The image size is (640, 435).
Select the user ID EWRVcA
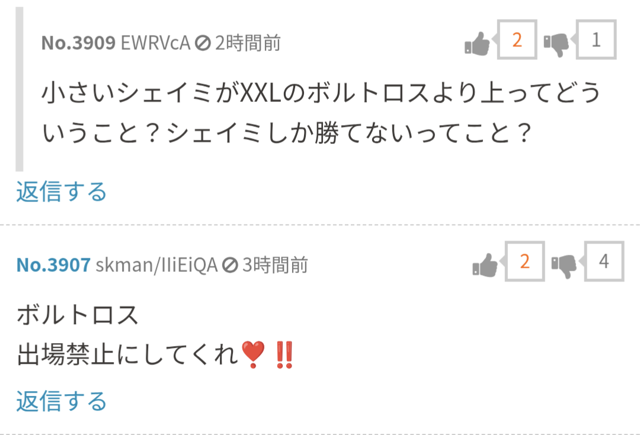point(155,43)
